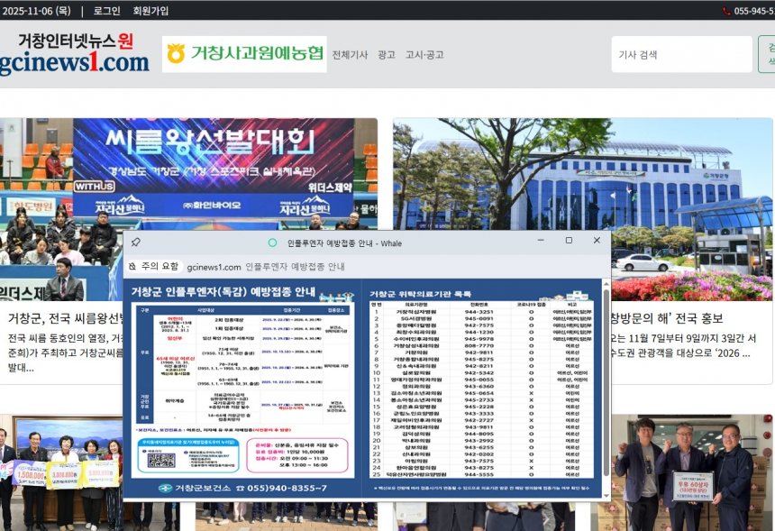Viewport: 775px width, 531px height.
Task: Minimize the Whale popup window
Action: 541,241
